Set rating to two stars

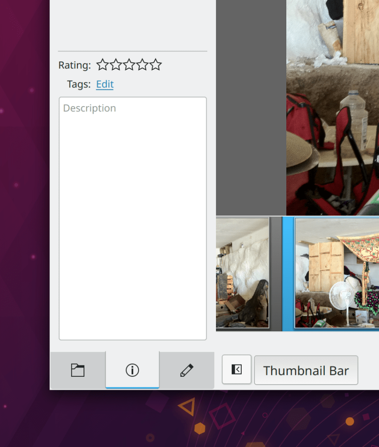click(x=116, y=65)
